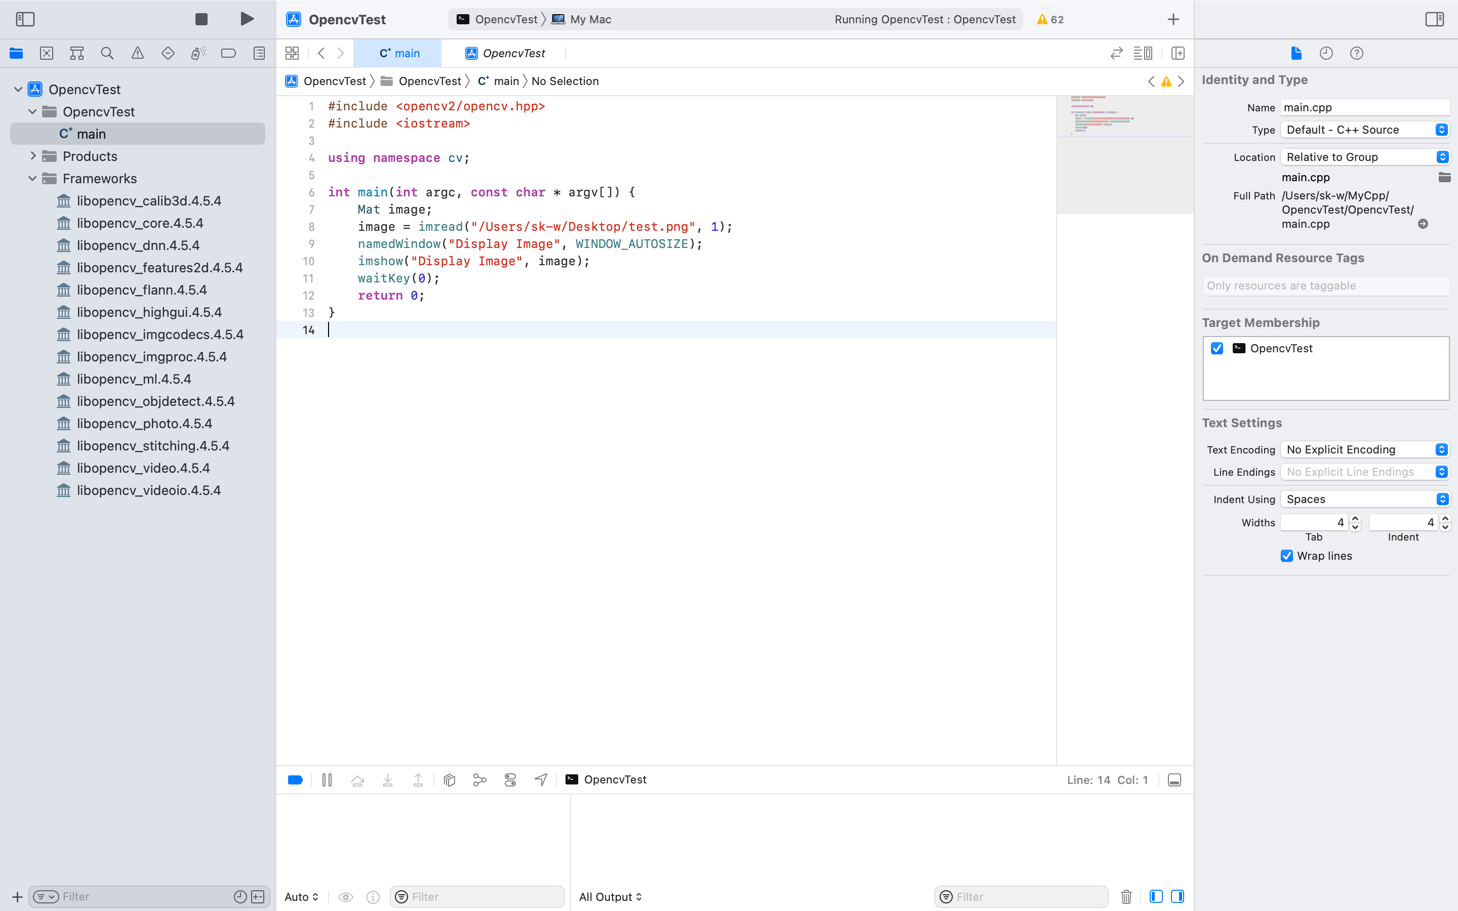Image resolution: width=1458 pixels, height=911 pixels.
Task: Open the Find navigator magnifier icon
Action: coord(107,53)
